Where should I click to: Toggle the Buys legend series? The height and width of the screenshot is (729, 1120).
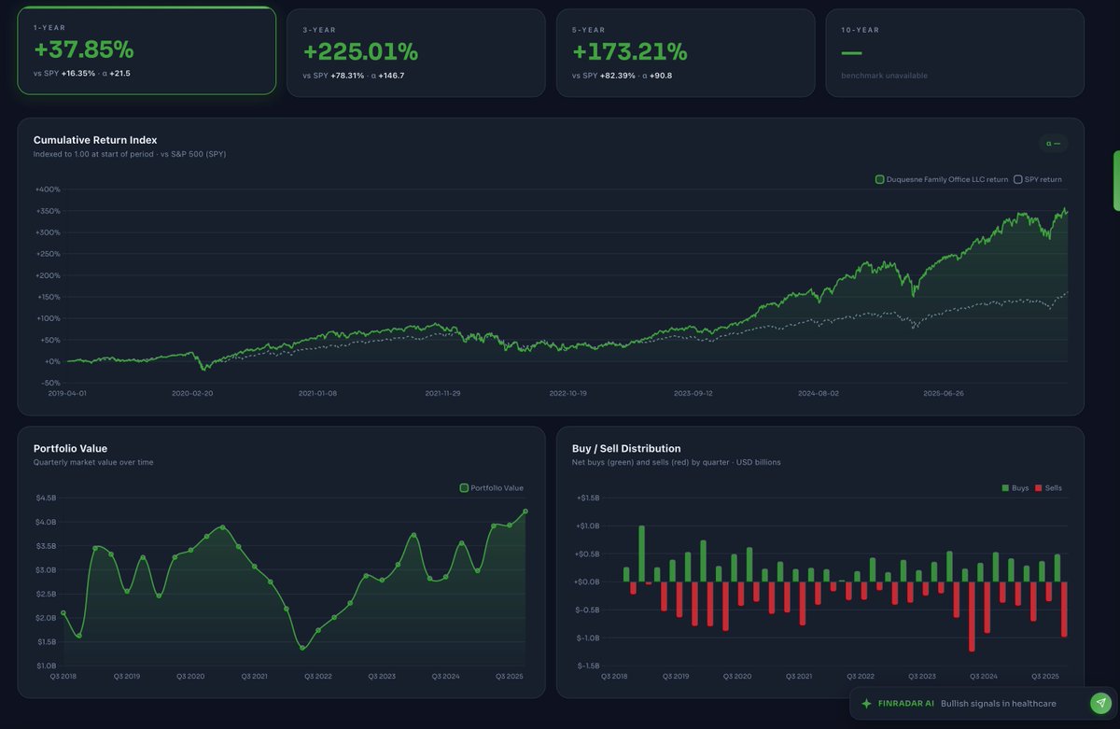pyautogui.click(x=1015, y=487)
